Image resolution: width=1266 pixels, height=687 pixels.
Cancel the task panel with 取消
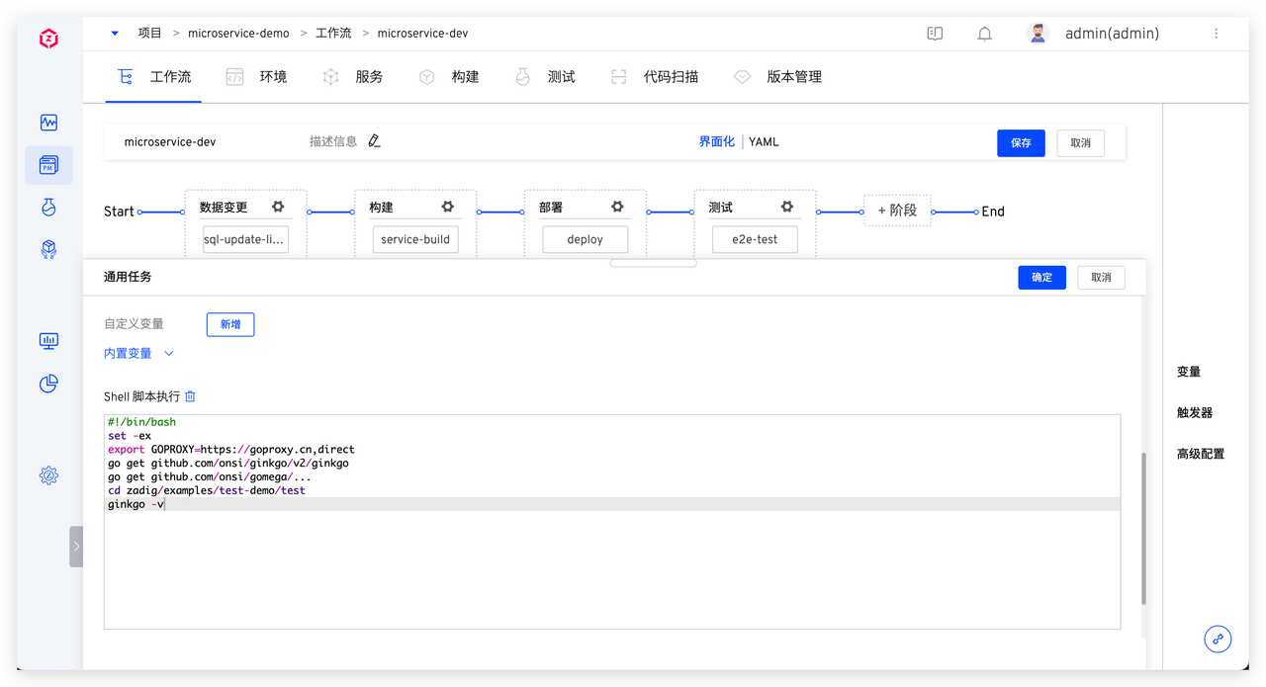coord(1101,277)
